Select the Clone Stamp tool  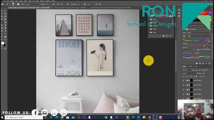5,22
